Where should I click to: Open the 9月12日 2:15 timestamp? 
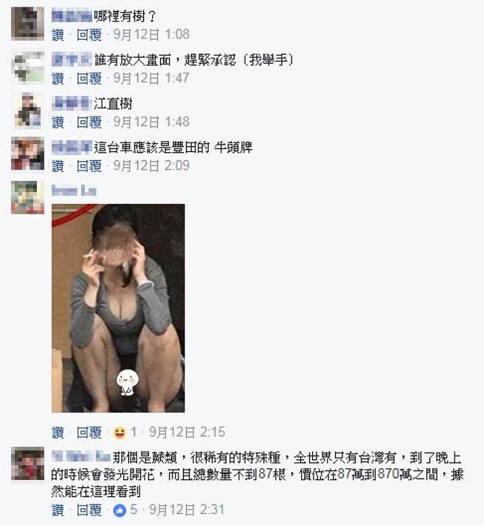coord(187,432)
